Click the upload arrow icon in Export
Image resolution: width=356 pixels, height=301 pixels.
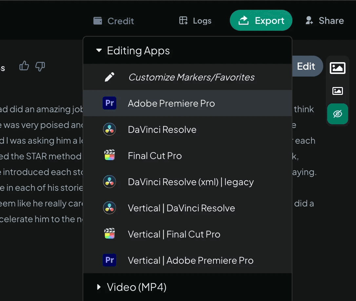[243, 20]
